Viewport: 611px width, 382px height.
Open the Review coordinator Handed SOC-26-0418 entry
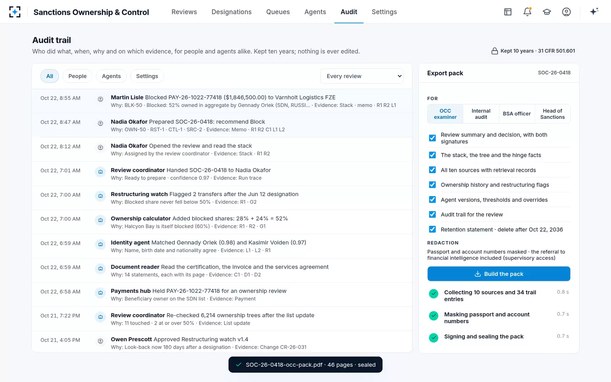pyautogui.click(x=222, y=174)
